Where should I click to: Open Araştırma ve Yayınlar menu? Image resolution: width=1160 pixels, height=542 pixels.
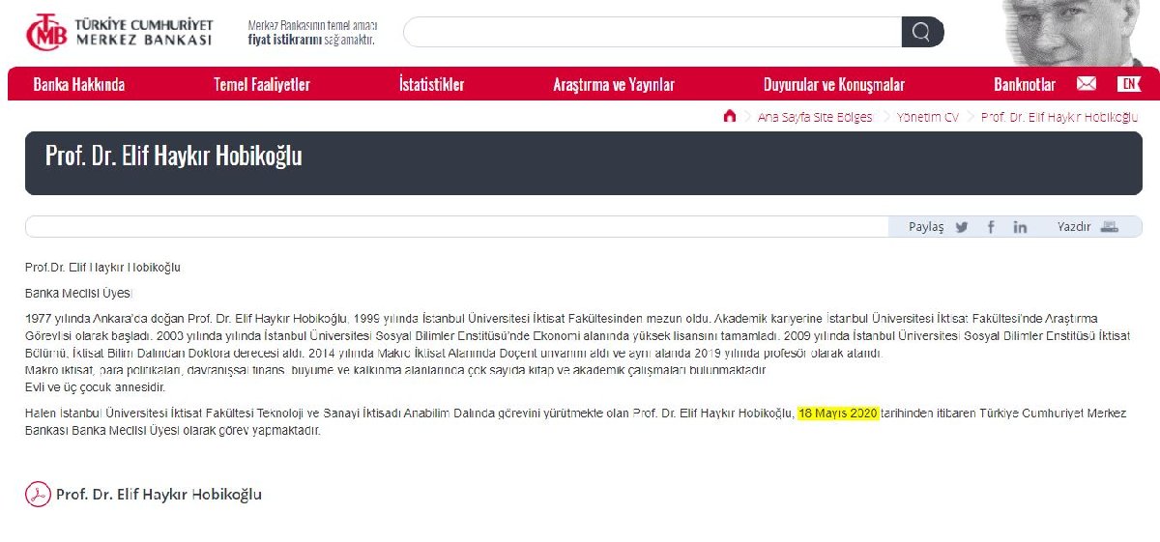(x=614, y=85)
